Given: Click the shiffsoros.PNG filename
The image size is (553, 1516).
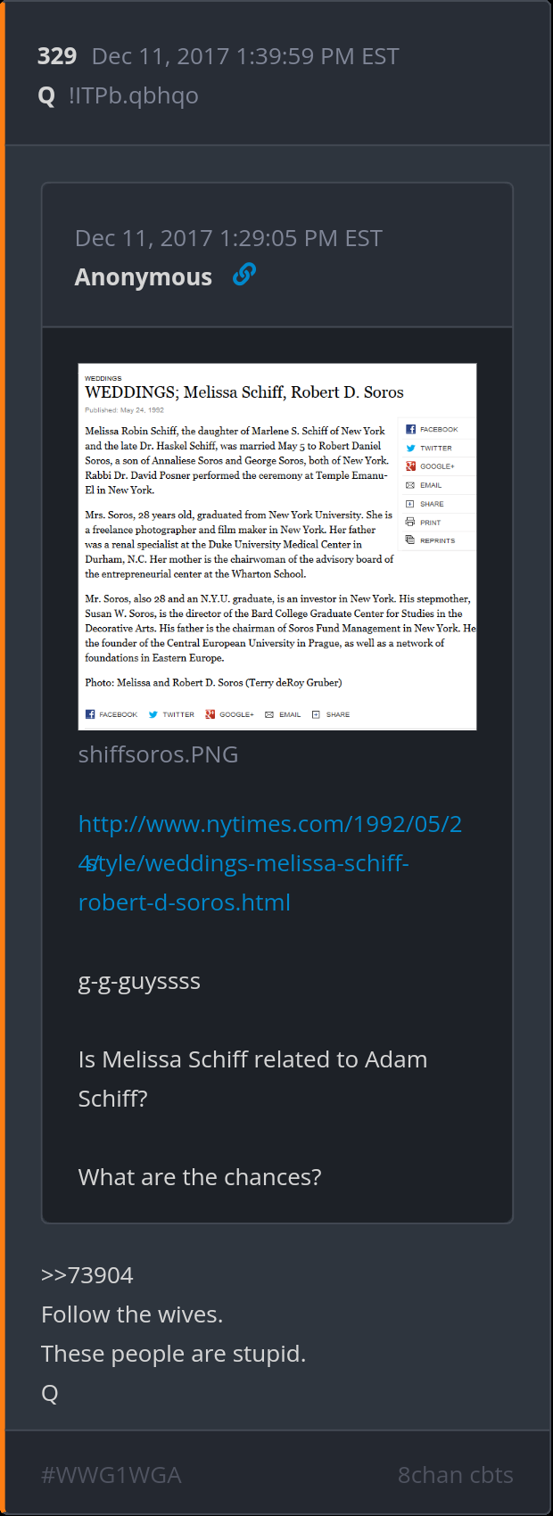Looking at the screenshot, I should pyautogui.click(x=159, y=754).
